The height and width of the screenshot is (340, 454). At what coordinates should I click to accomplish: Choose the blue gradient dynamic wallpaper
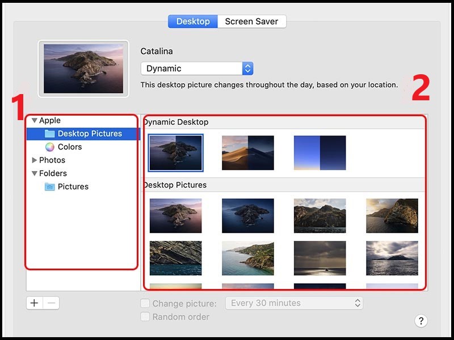[x=320, y=152]
